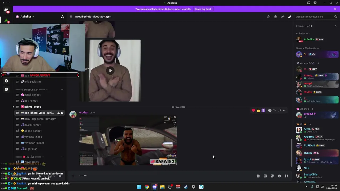This screenshot has width=340, height=191.
Task: React with the purple cross emoji
Action: click(x=263, y=110)
